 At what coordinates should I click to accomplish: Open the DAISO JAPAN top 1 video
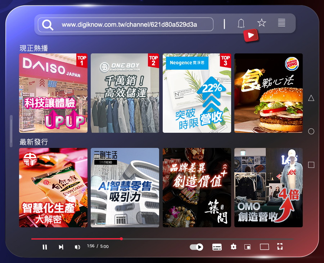tap(53, 93)
